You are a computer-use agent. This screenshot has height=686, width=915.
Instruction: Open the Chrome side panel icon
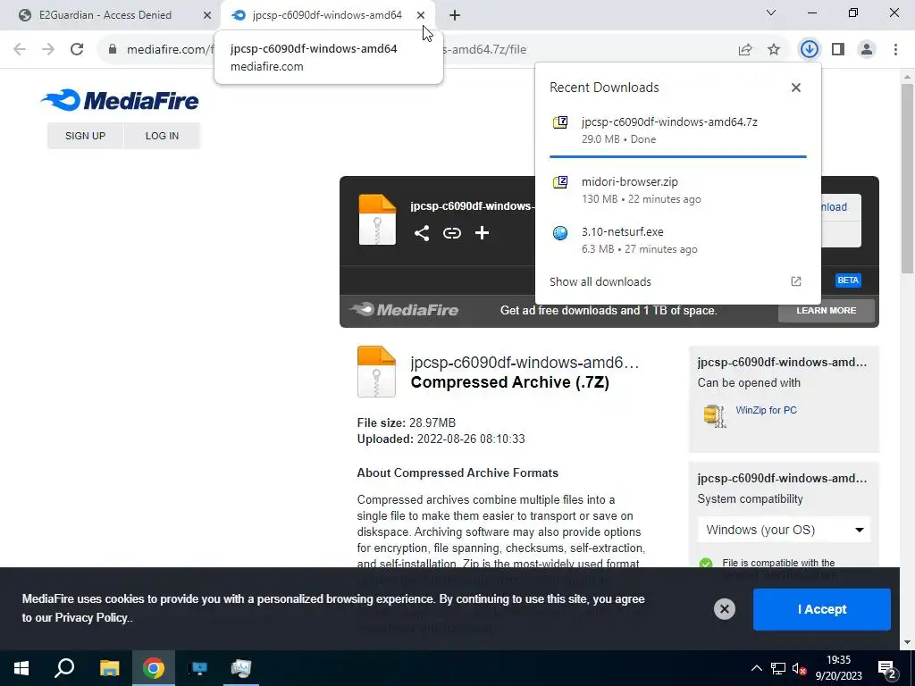838,49
